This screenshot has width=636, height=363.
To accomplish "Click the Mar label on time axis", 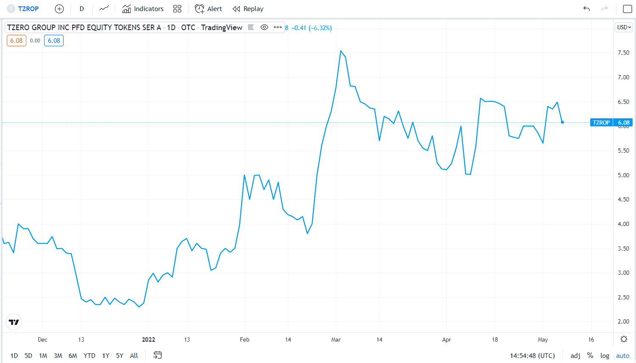I will (336, 340).
